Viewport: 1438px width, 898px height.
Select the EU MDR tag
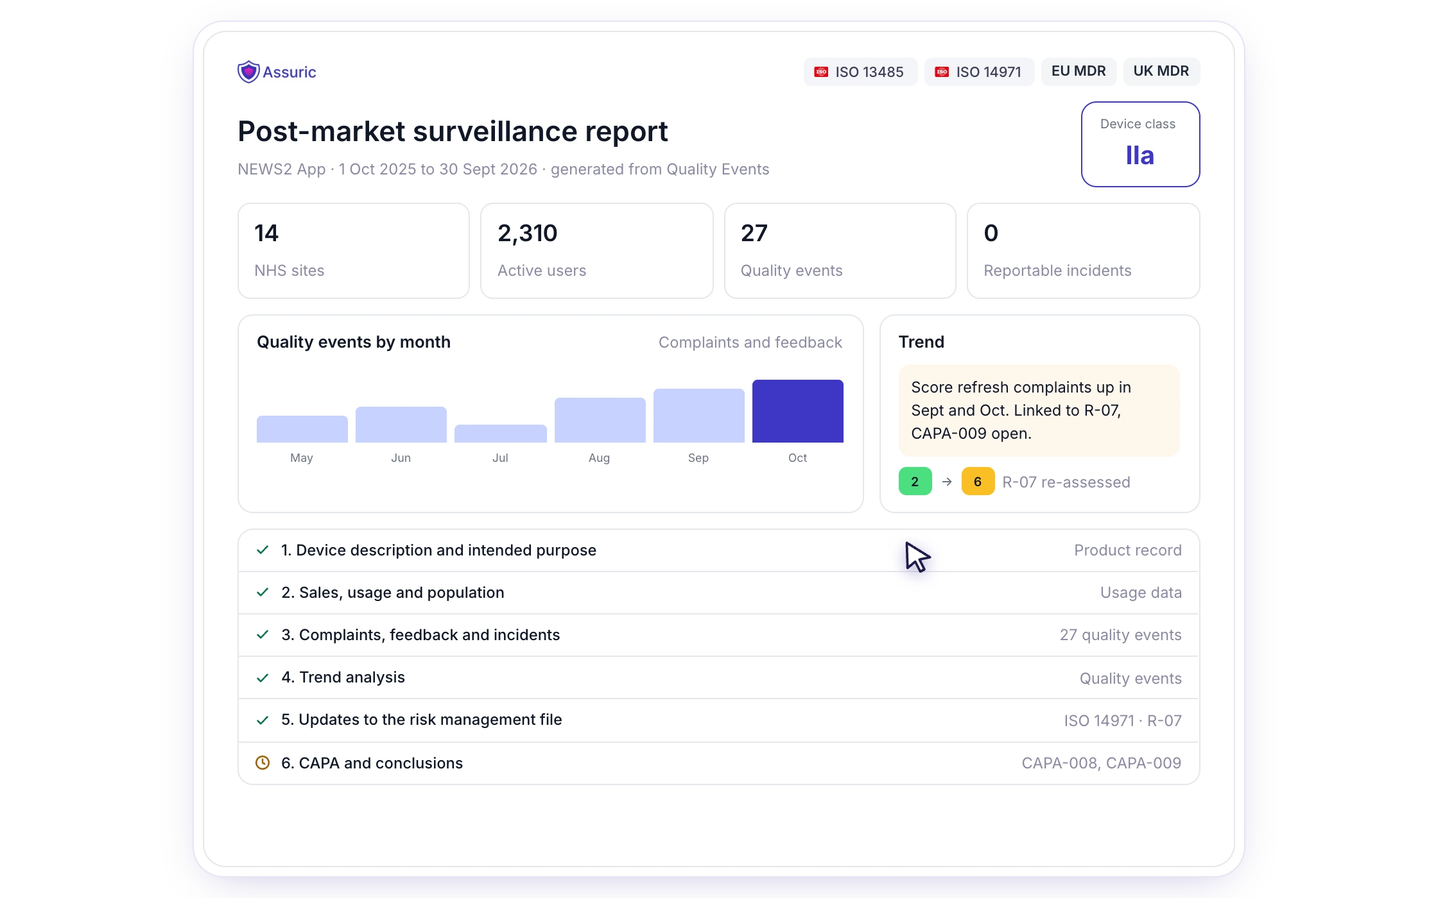pos(1078,71)
